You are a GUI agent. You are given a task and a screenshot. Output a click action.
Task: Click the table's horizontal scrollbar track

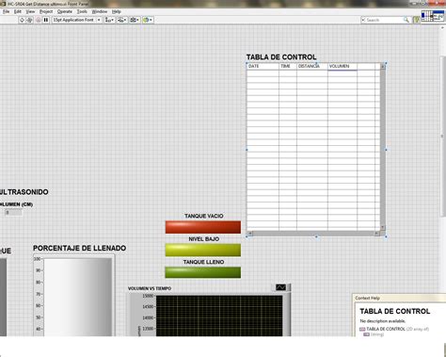313,234
